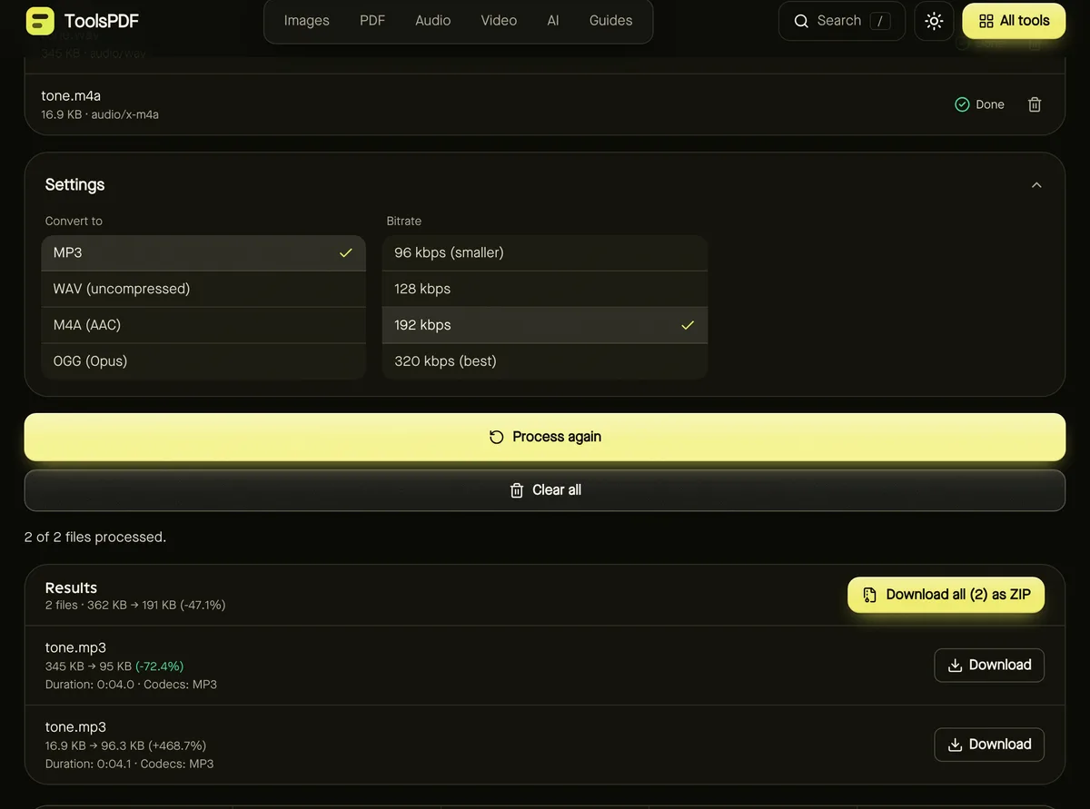Image resolution: width=1090 pixels, height=809 pixels.
Task: Open the AI menu
Action: click(553, 20)
